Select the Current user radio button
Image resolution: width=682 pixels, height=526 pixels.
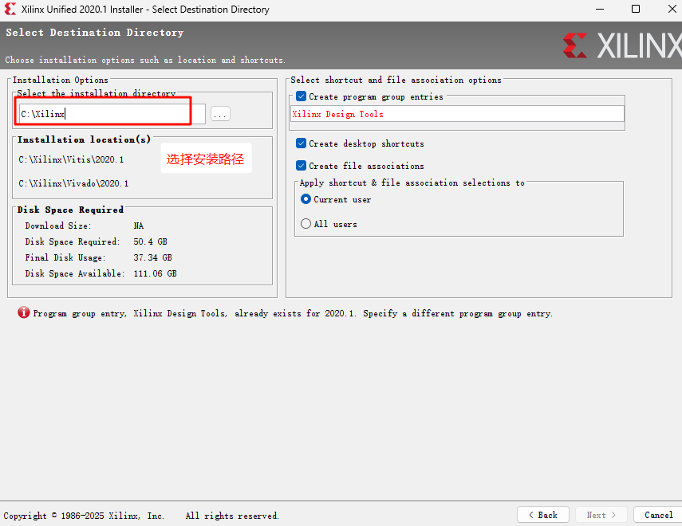click(306, 199)
